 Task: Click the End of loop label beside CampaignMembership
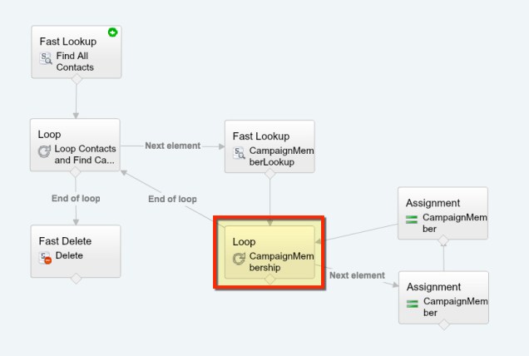[x=172, y=199]
